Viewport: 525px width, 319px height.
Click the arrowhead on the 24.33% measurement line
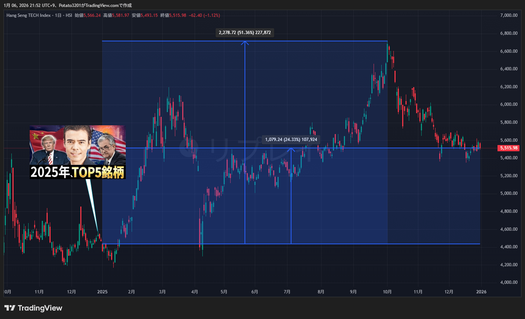[291, 149]
